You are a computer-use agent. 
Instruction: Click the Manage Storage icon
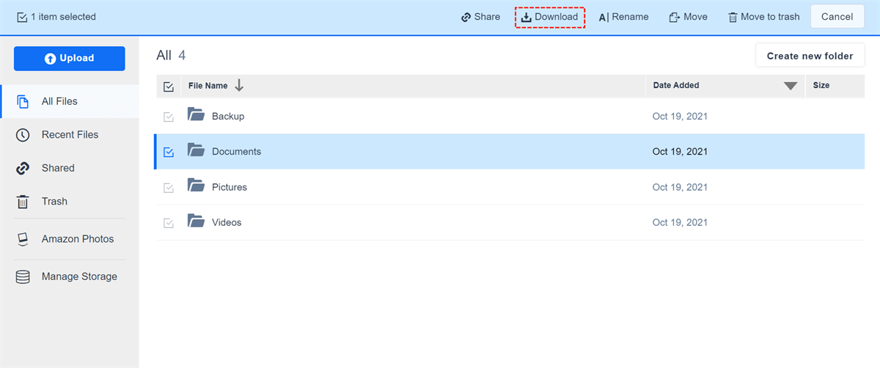(x=23, y=277)
